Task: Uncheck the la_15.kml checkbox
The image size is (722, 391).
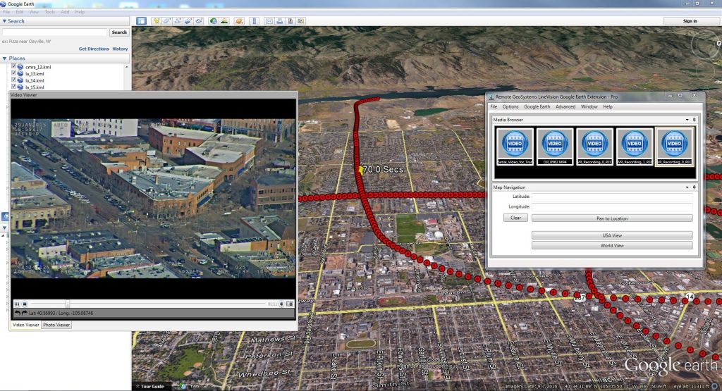Action: click(x=14, y=87)
